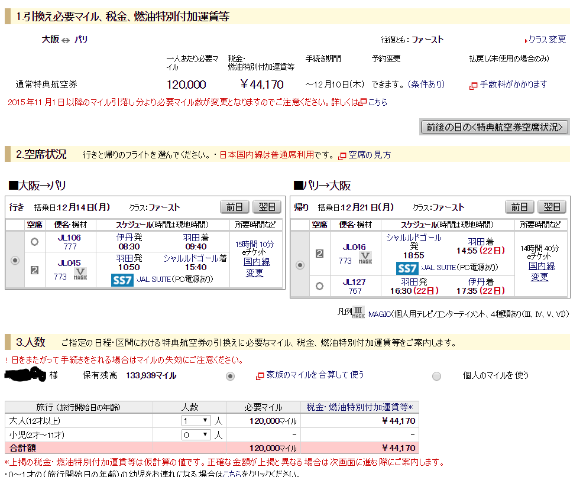
Task: Click 変更 link in outbound panel
Action: [255, 273]
